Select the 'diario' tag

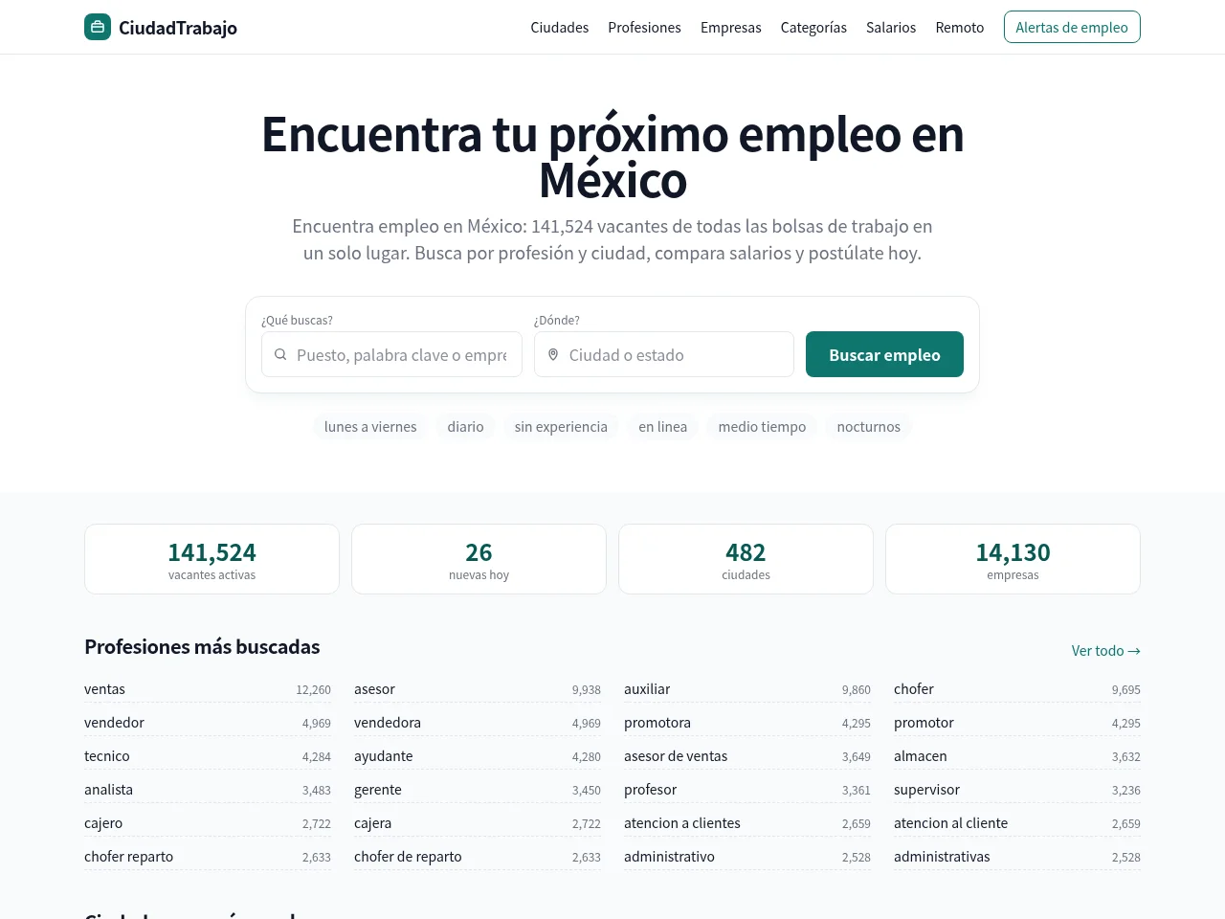pos(465,426)
